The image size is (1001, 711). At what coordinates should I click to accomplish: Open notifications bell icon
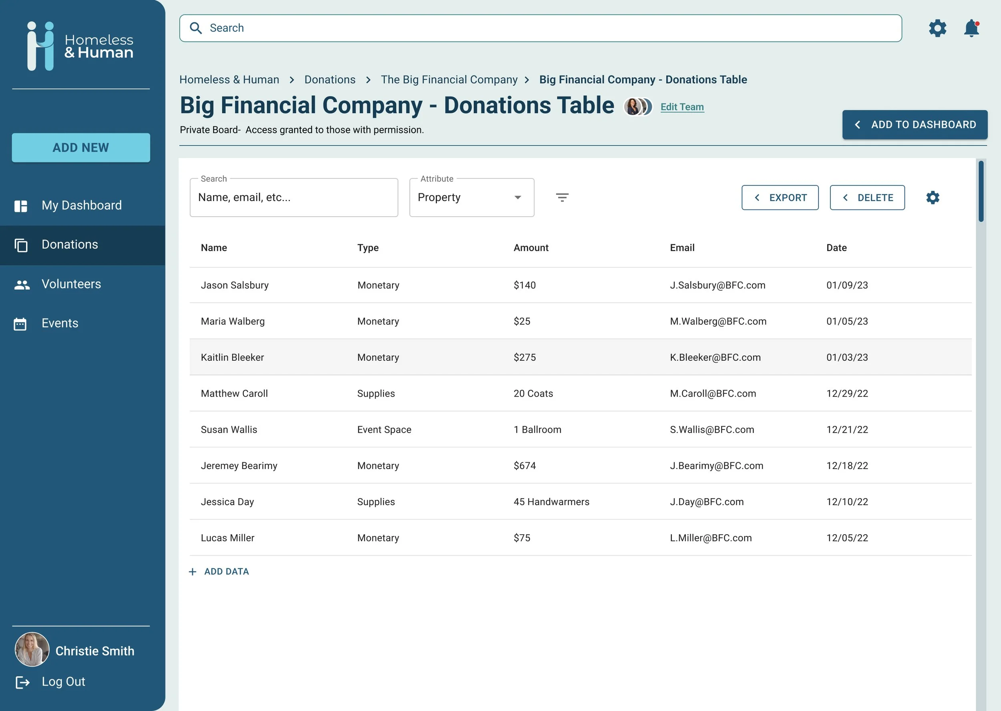click(x=971, y=28)
